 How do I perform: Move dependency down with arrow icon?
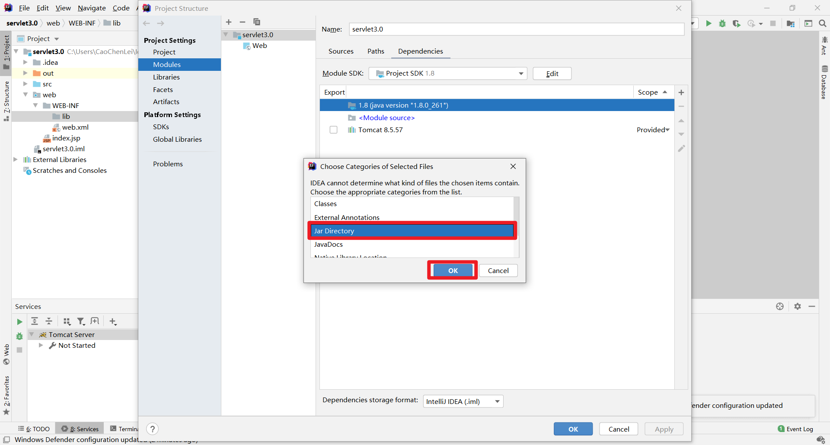(x=681, y=134)
